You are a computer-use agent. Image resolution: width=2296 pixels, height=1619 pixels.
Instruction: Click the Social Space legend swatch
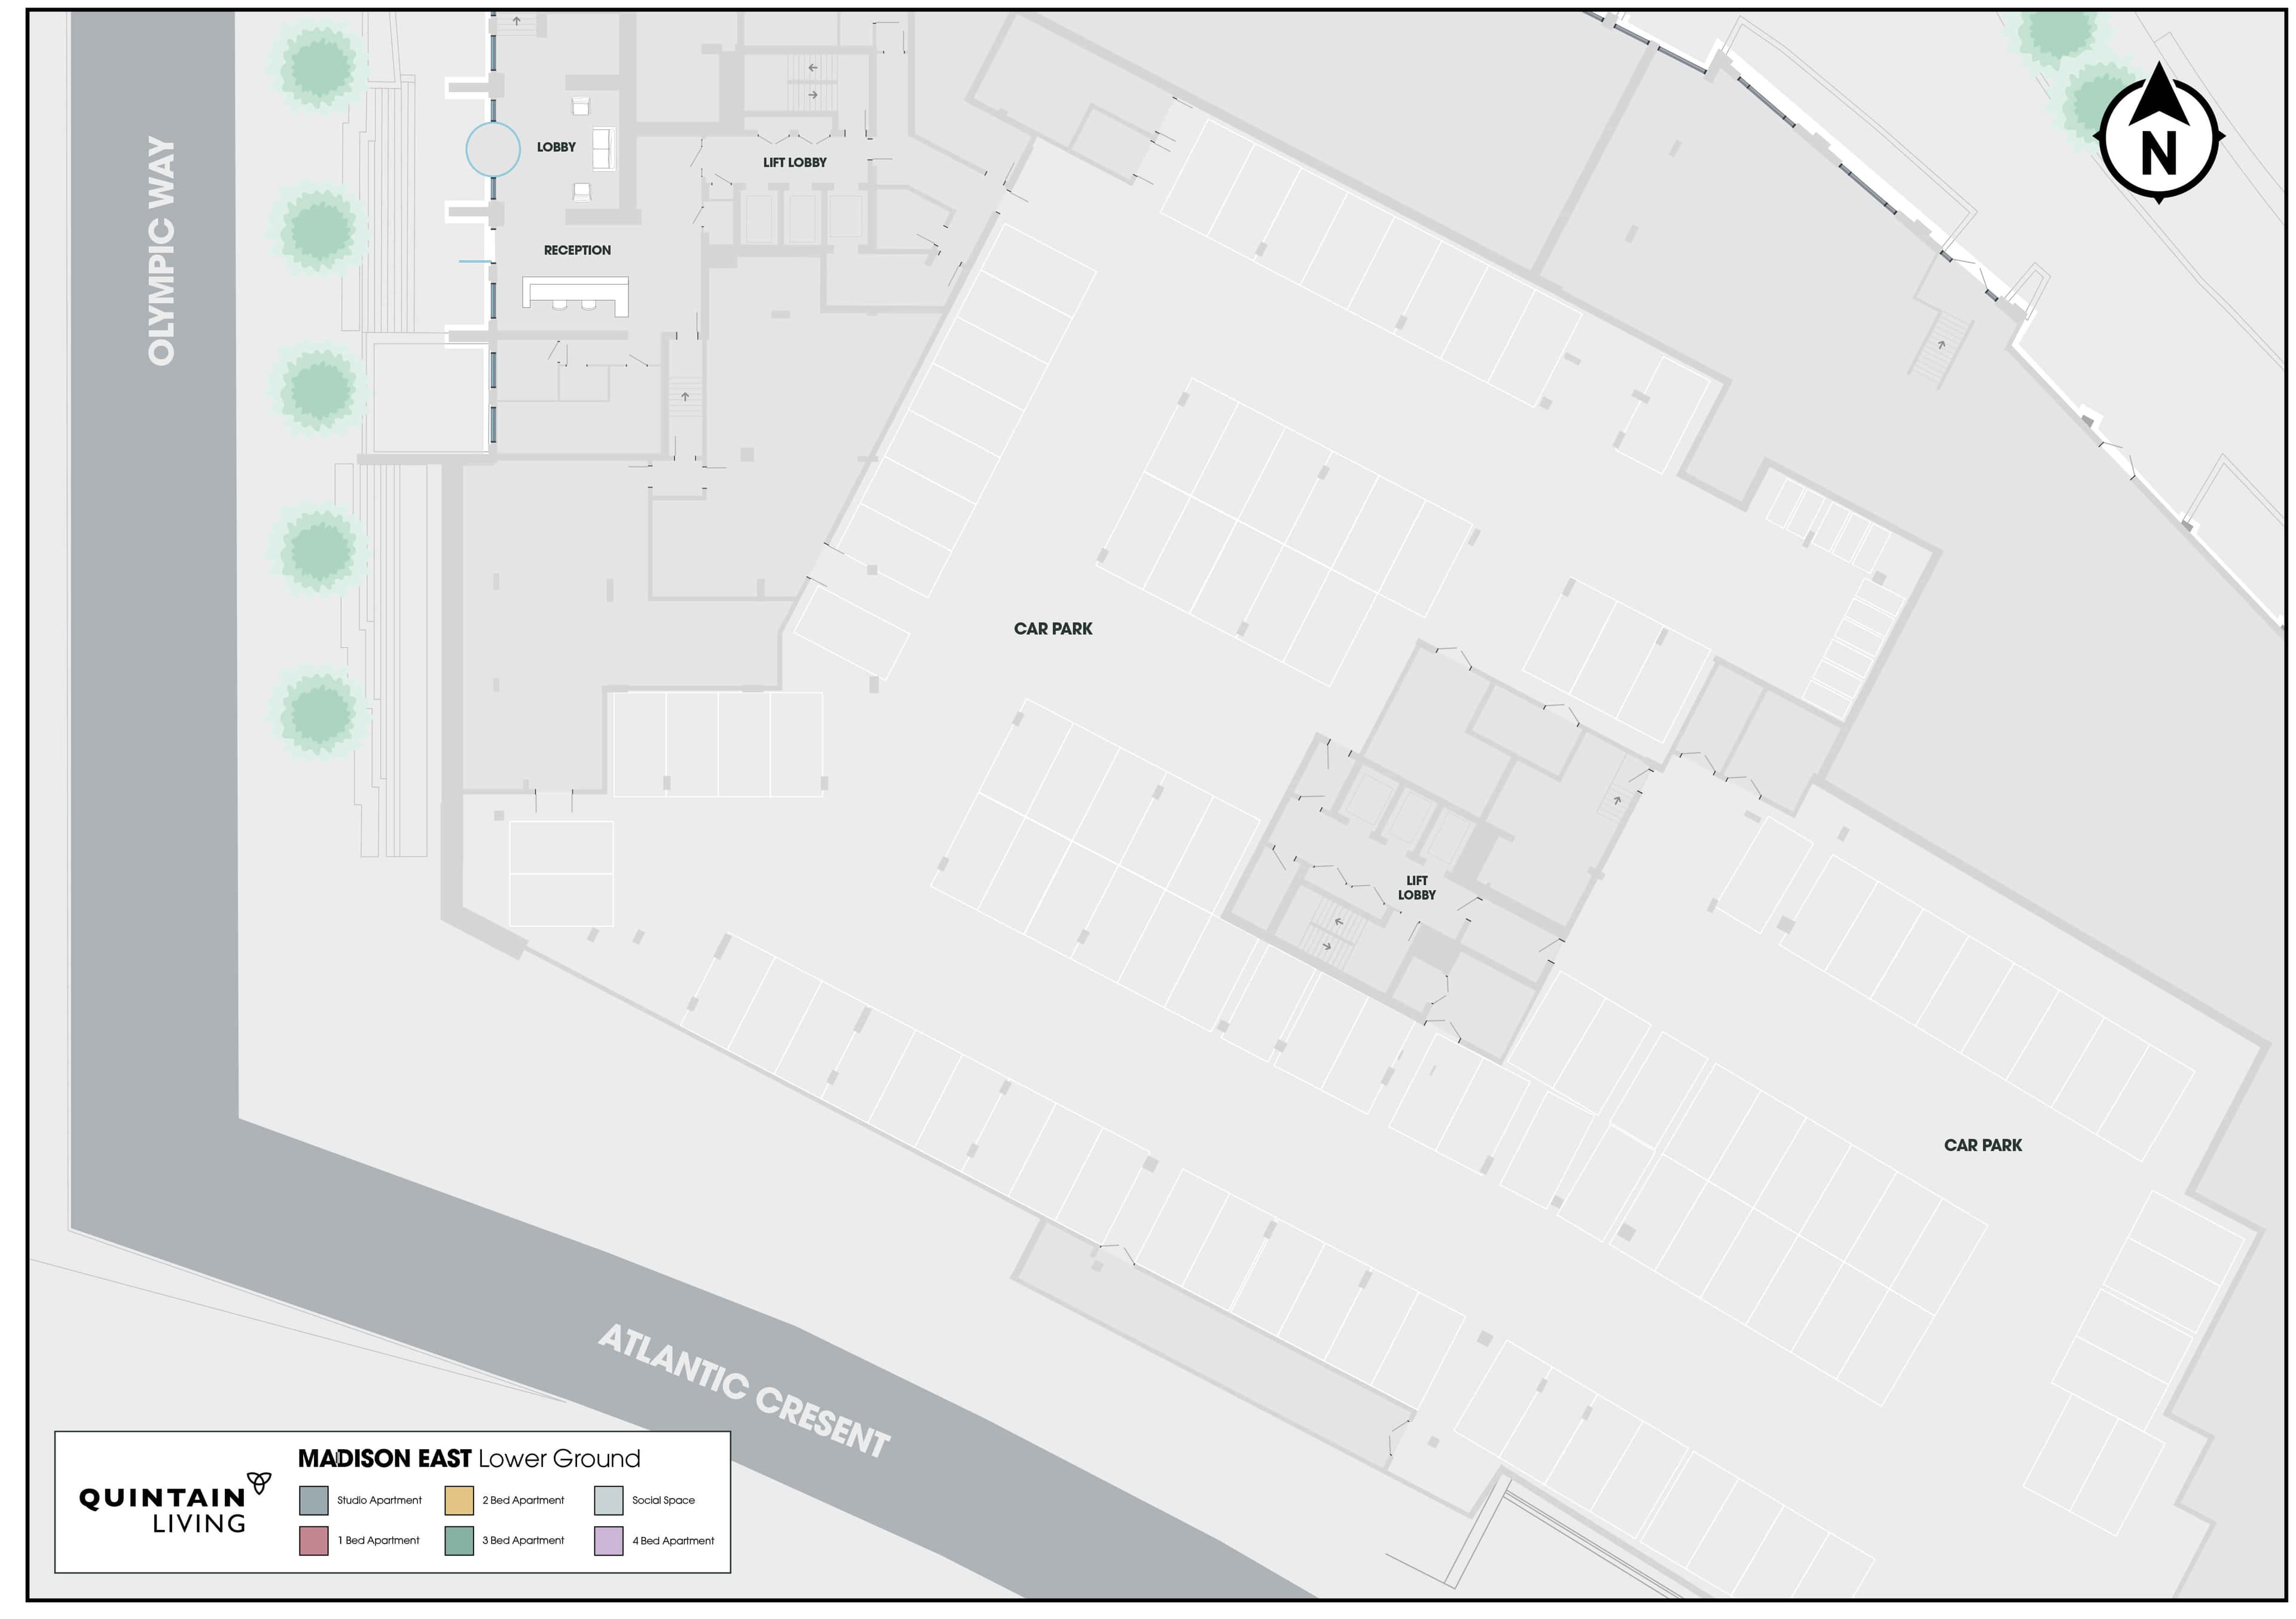[608, 1500]
